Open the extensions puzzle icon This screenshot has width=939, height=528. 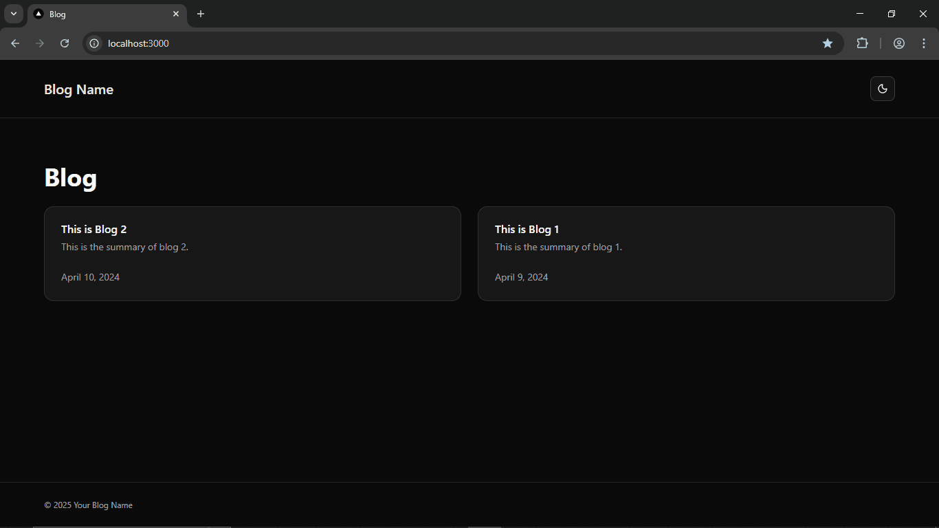pos(863,43)
